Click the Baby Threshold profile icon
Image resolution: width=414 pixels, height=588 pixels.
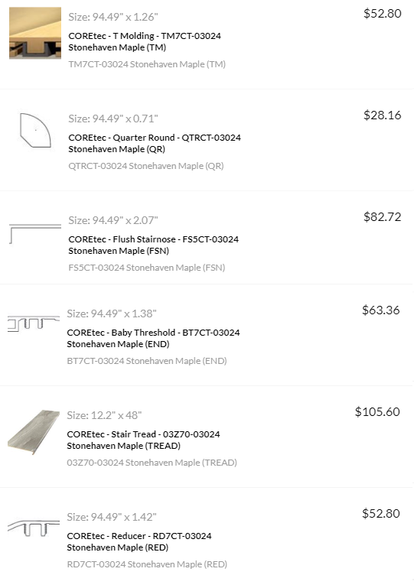coord(34,323)
